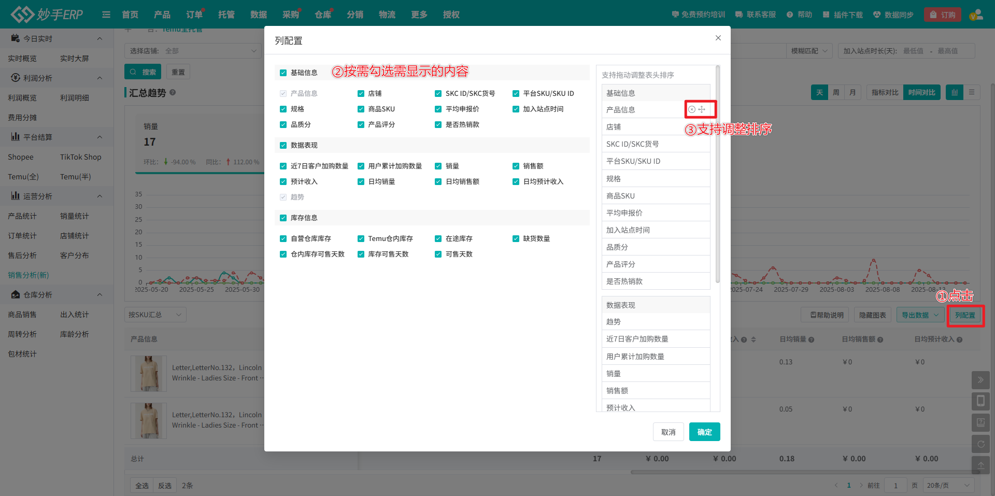Viewport: 995px width, 496px height.
Task: Open the 仓库 top menu
Action: (323, 15)
